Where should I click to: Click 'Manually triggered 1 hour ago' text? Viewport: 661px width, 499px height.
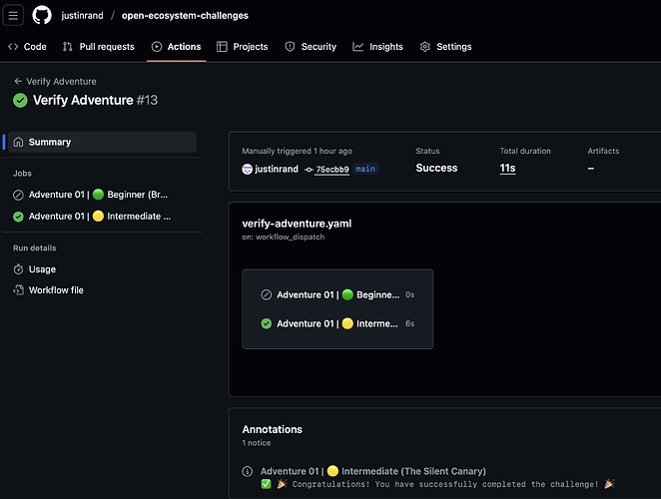[x=297, y=151]
